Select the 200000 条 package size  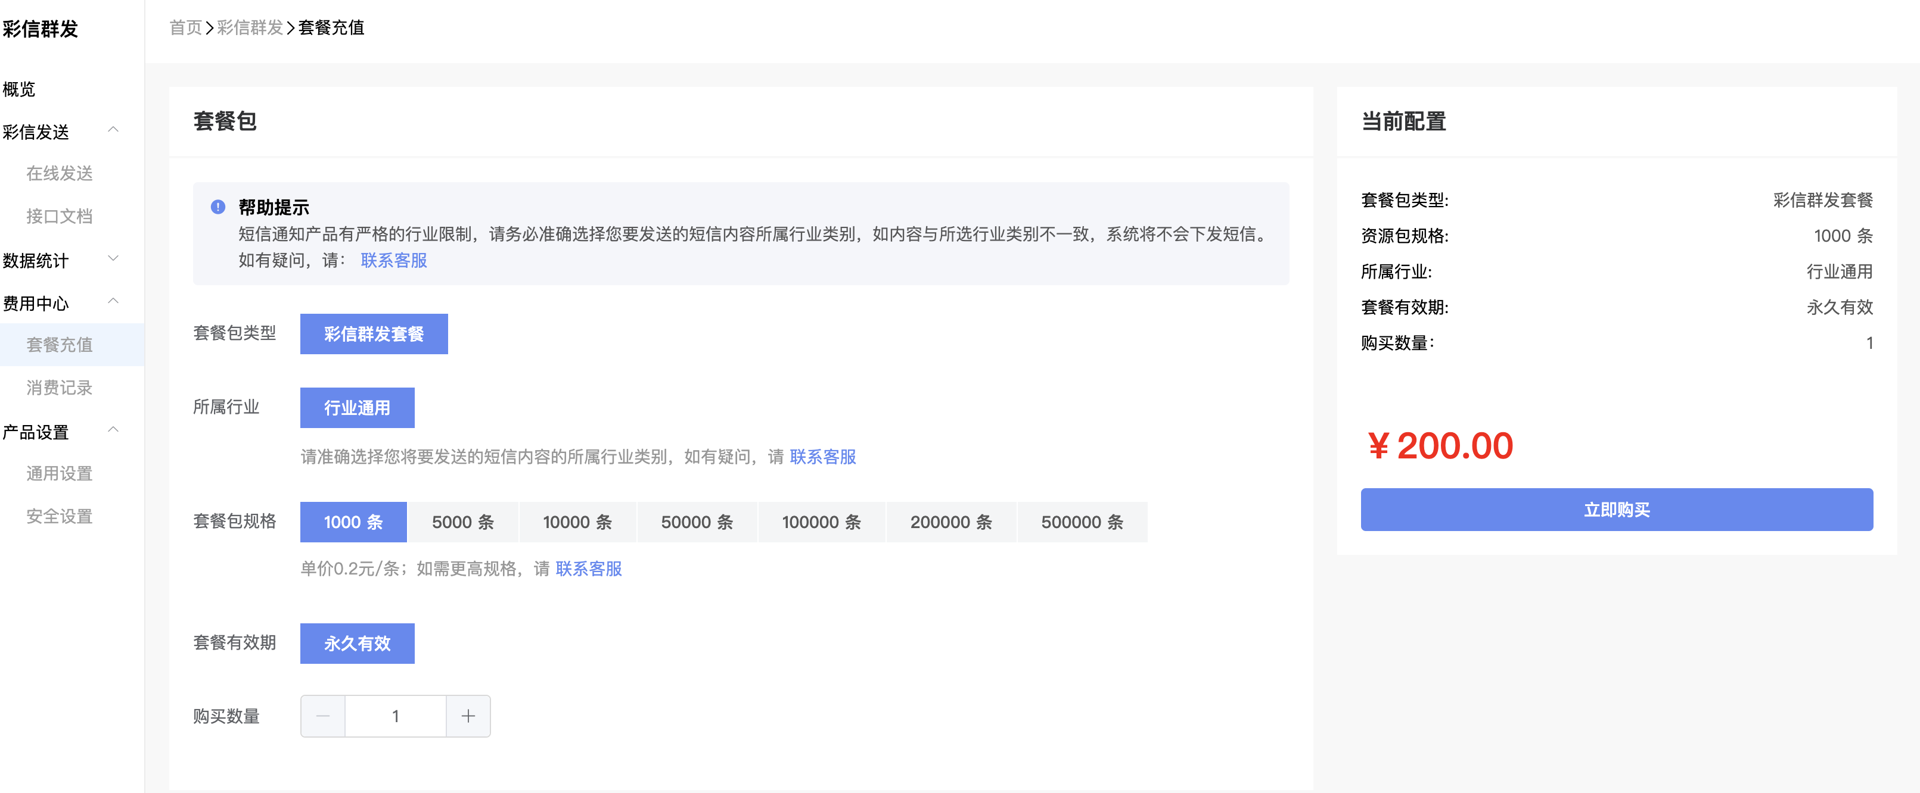[x=951, y=522]
